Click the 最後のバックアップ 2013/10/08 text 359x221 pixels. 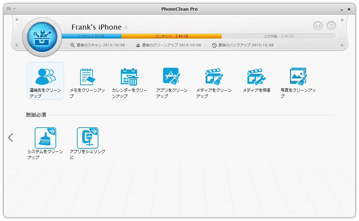[246, 45]
